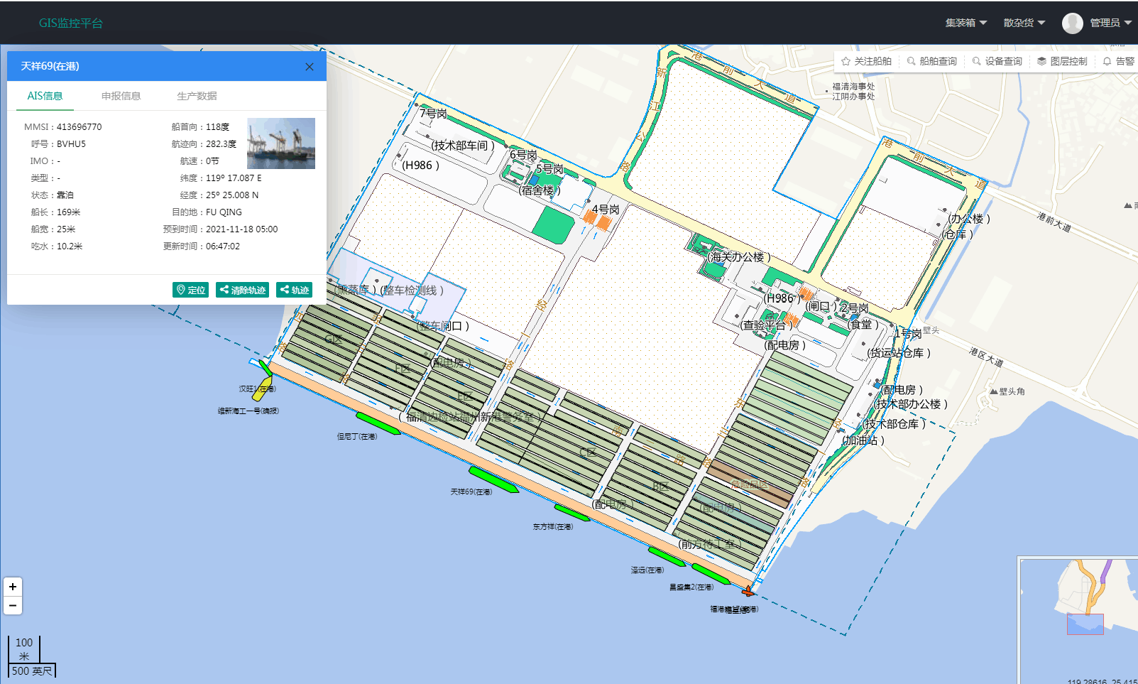Select the 东方祥(在港) ship marker
Viewport: 1138px width, 684px height.
(572, 512)
